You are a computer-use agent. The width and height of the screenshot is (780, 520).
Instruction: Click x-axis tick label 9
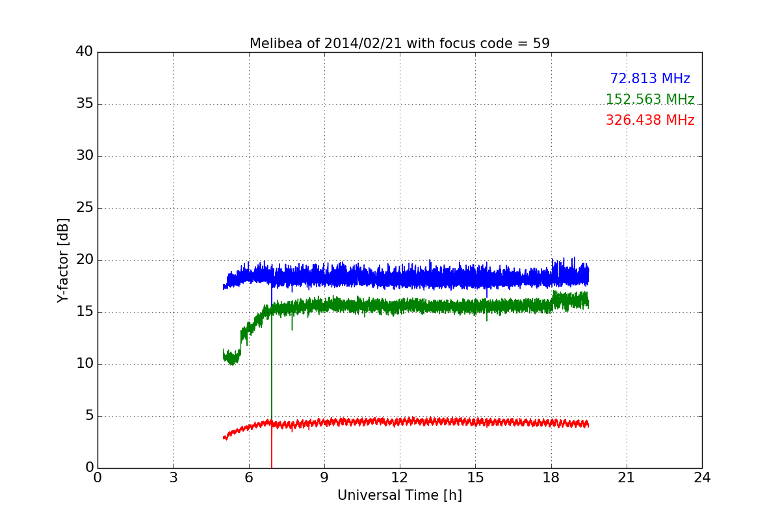[x=324, y=478]
